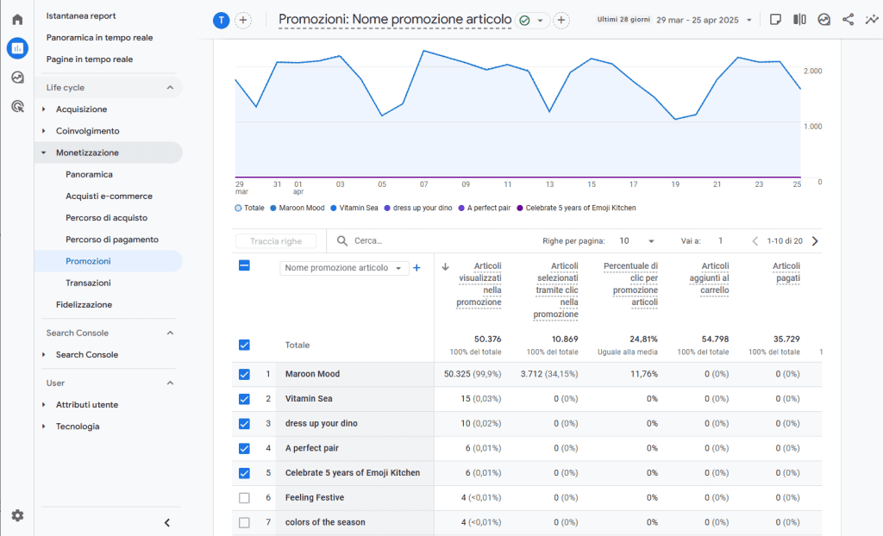Open the Nome promozione articolo dimension dropdown
The image size is (883, 536).
point(343,268)
